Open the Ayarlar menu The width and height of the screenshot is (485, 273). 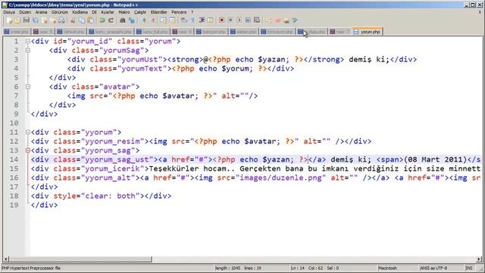pos(108,12)
